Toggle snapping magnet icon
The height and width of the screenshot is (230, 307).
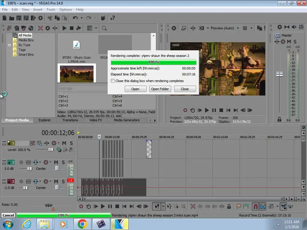[x=255, y=206]
